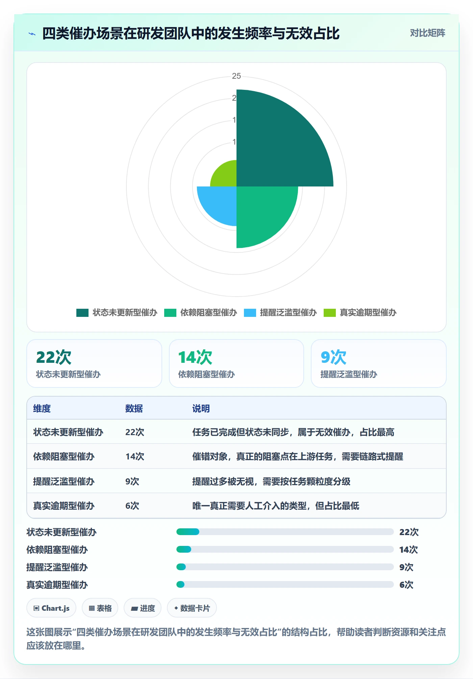Click progress bar for 提醒泛滥型催办
473x679 pixels.
(x=285, y=567)
